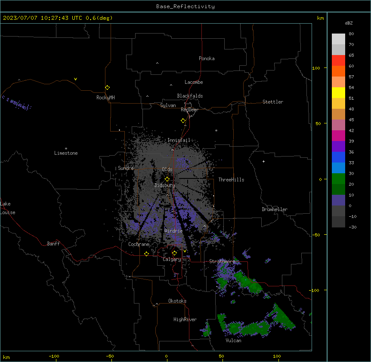371x362 pixels.
Task: Click the asterisk marker above Limestone
Action: pyautogui.click(x=66, y=149)
